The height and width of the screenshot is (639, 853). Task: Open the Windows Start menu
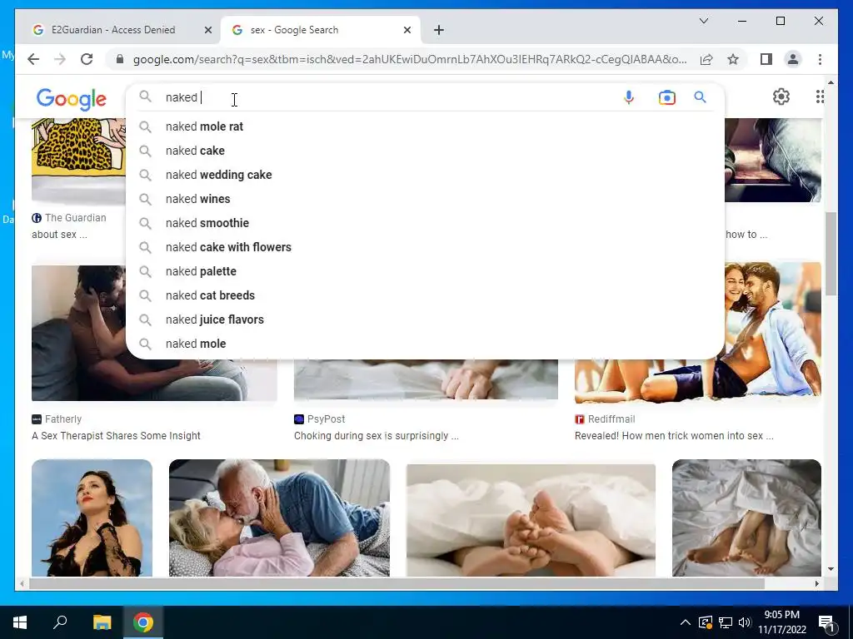point(20,622)
